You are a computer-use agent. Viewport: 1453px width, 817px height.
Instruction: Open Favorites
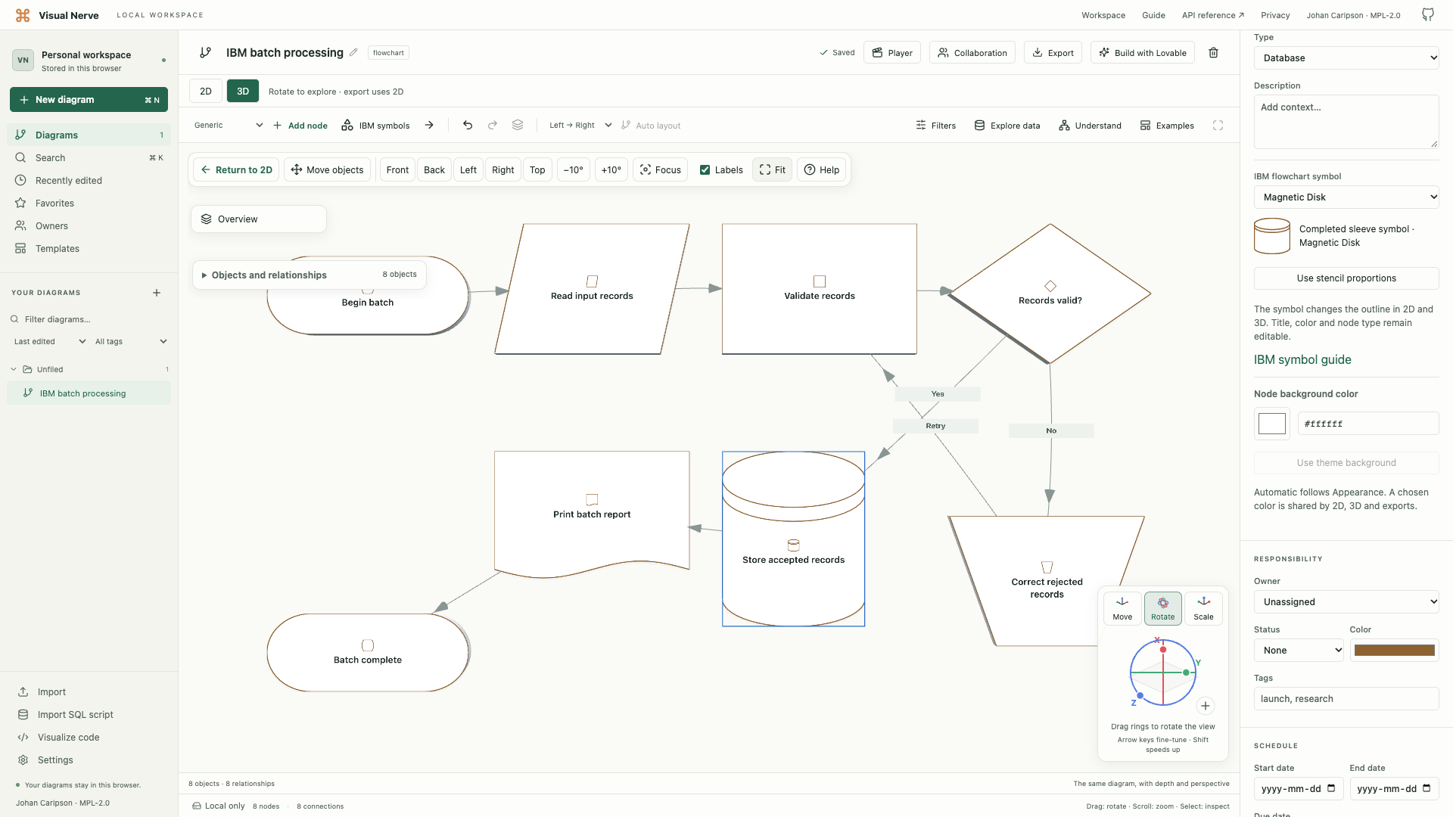point(89,203)
